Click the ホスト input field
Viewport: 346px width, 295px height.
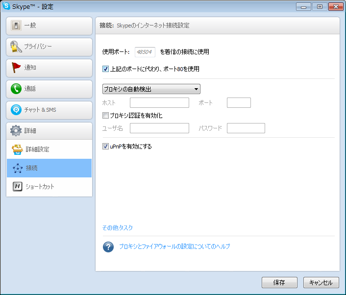point(160,102)
